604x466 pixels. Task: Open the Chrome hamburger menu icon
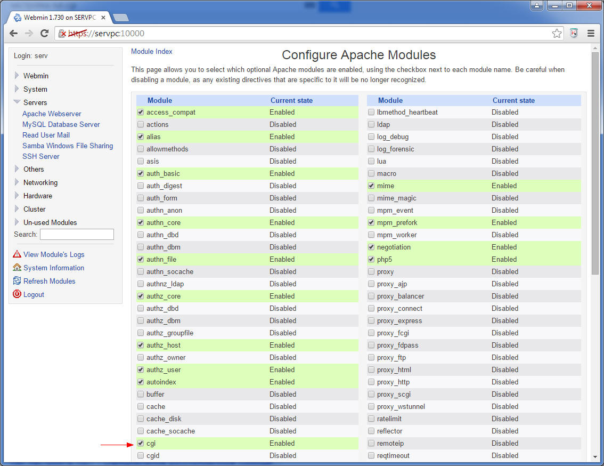[591, 34]
